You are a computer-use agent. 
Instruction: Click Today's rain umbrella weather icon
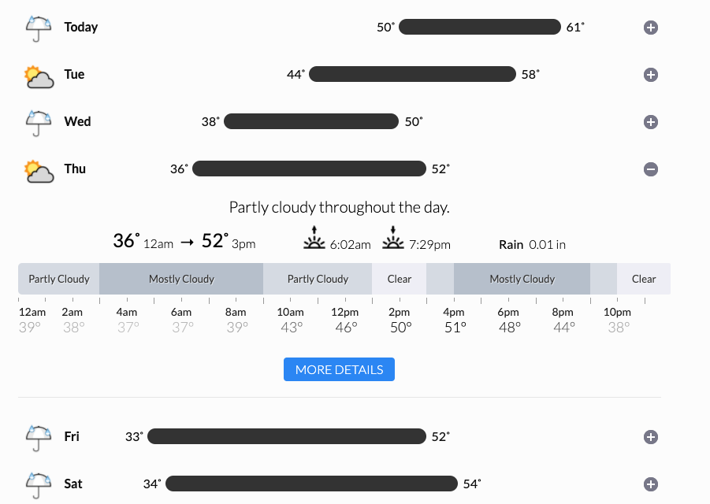click(38, 27)
